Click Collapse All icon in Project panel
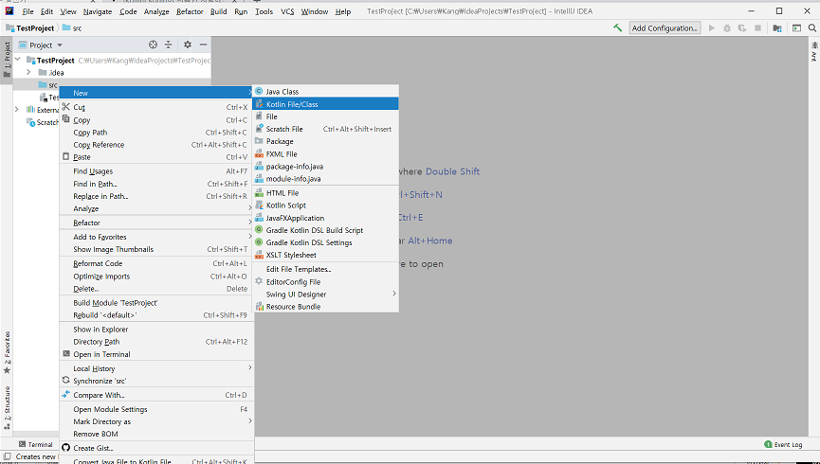The width and height of the screenshot is (820, 464). [x=168, y=45]
